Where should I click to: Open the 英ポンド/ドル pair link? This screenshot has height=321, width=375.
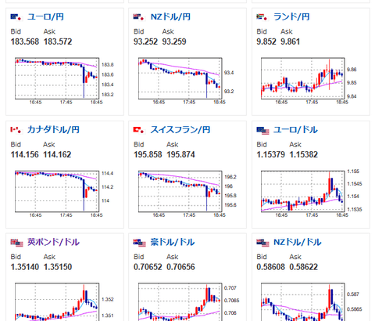[x=53, y=242]
